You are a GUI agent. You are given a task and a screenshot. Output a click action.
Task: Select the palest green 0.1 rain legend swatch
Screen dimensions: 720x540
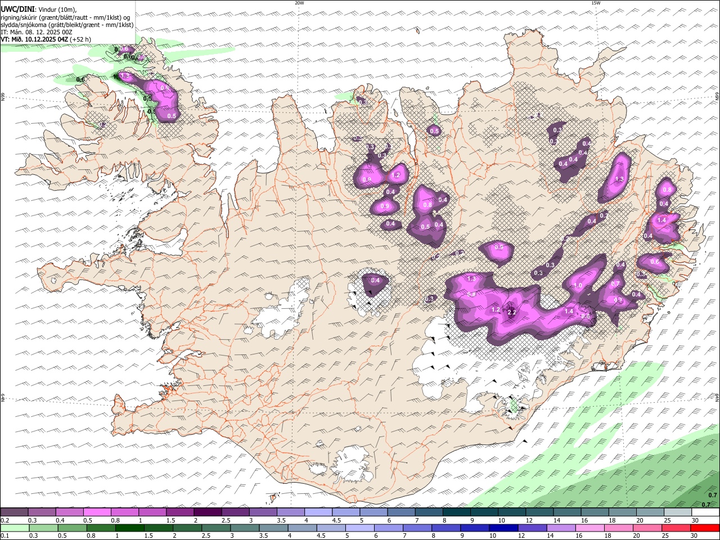tap(14, 528)
